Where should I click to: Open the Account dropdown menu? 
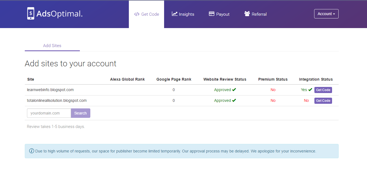point(326,14)
